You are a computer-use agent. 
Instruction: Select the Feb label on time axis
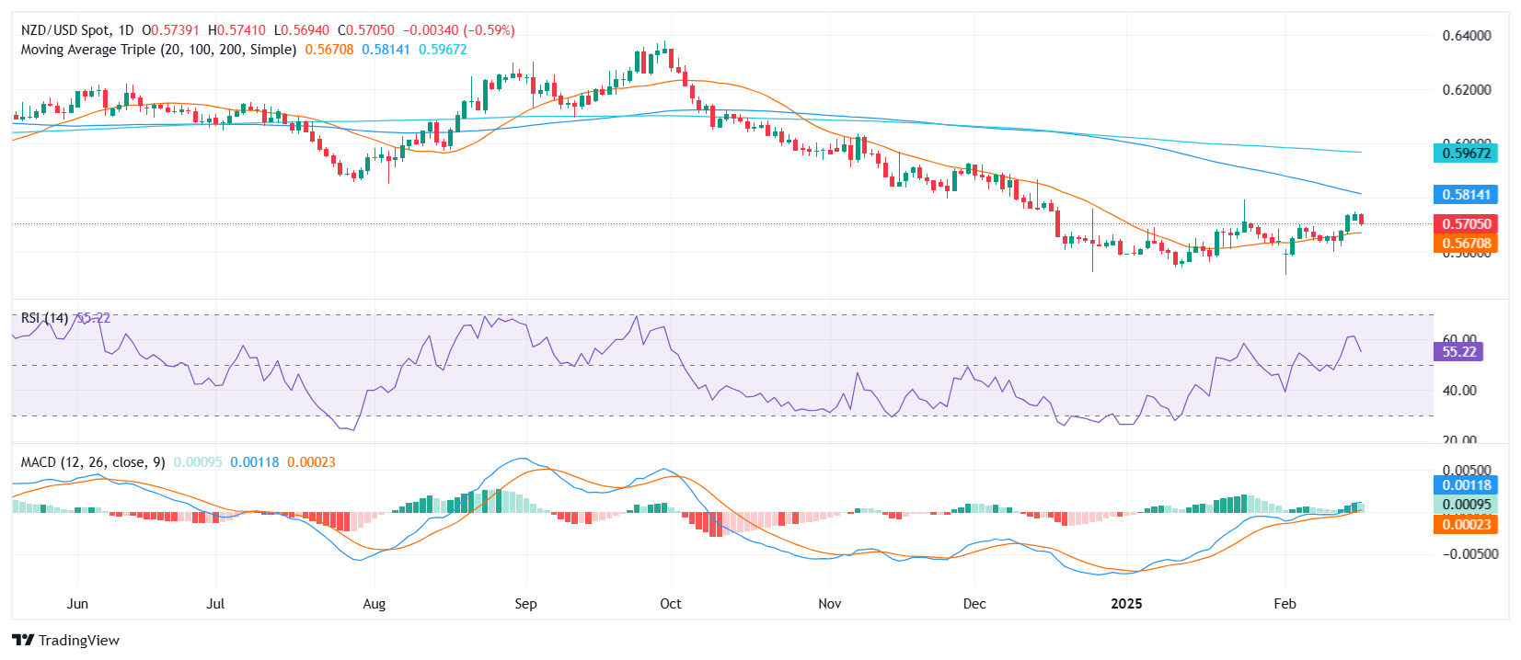[x=1285, y=604]
